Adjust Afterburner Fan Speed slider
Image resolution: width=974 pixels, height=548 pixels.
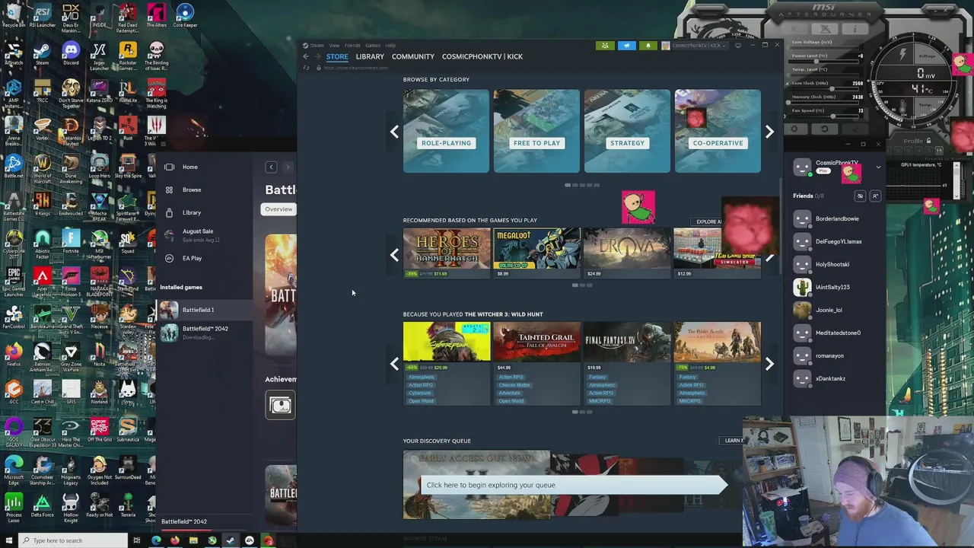tap(832, 117)
